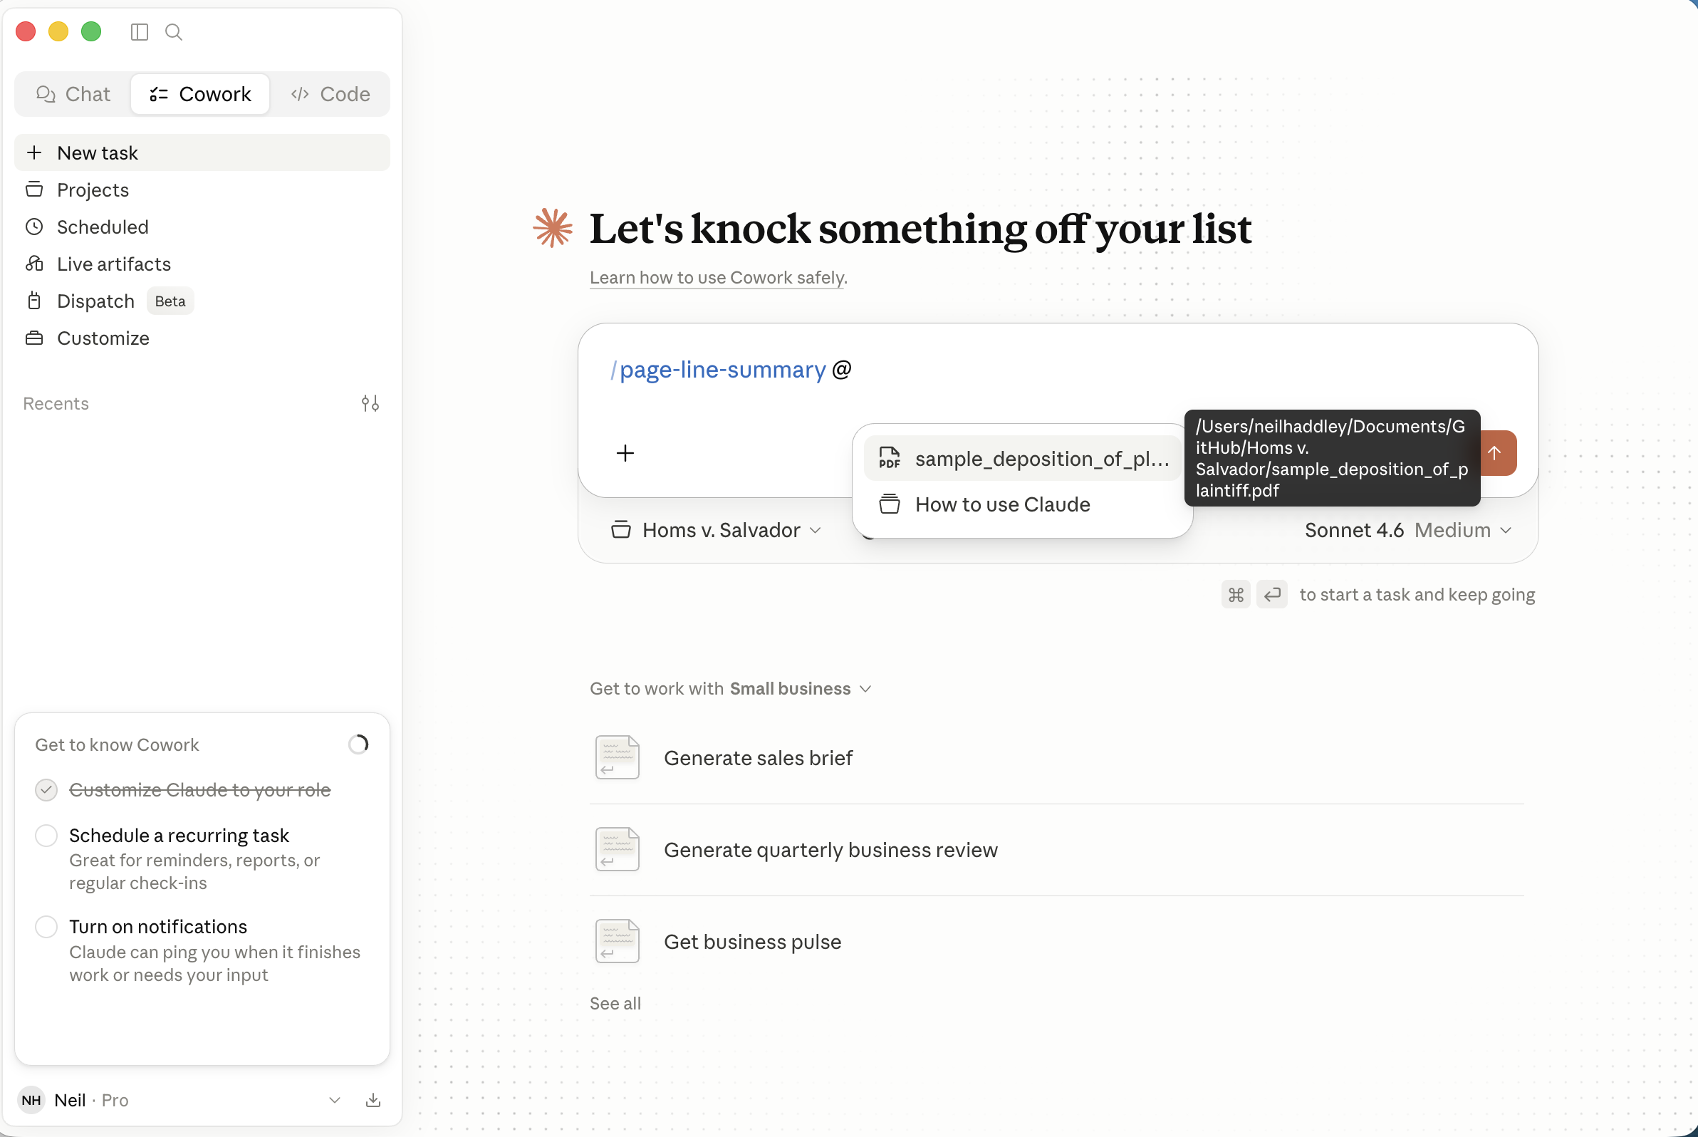This screenshot has width=1698, height=1137.
Task: Start the Generate quarterly business review task
Action: 1057,849
